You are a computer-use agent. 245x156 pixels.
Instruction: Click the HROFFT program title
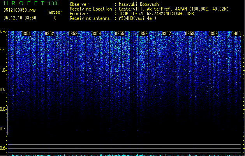[x=24, y=3]
